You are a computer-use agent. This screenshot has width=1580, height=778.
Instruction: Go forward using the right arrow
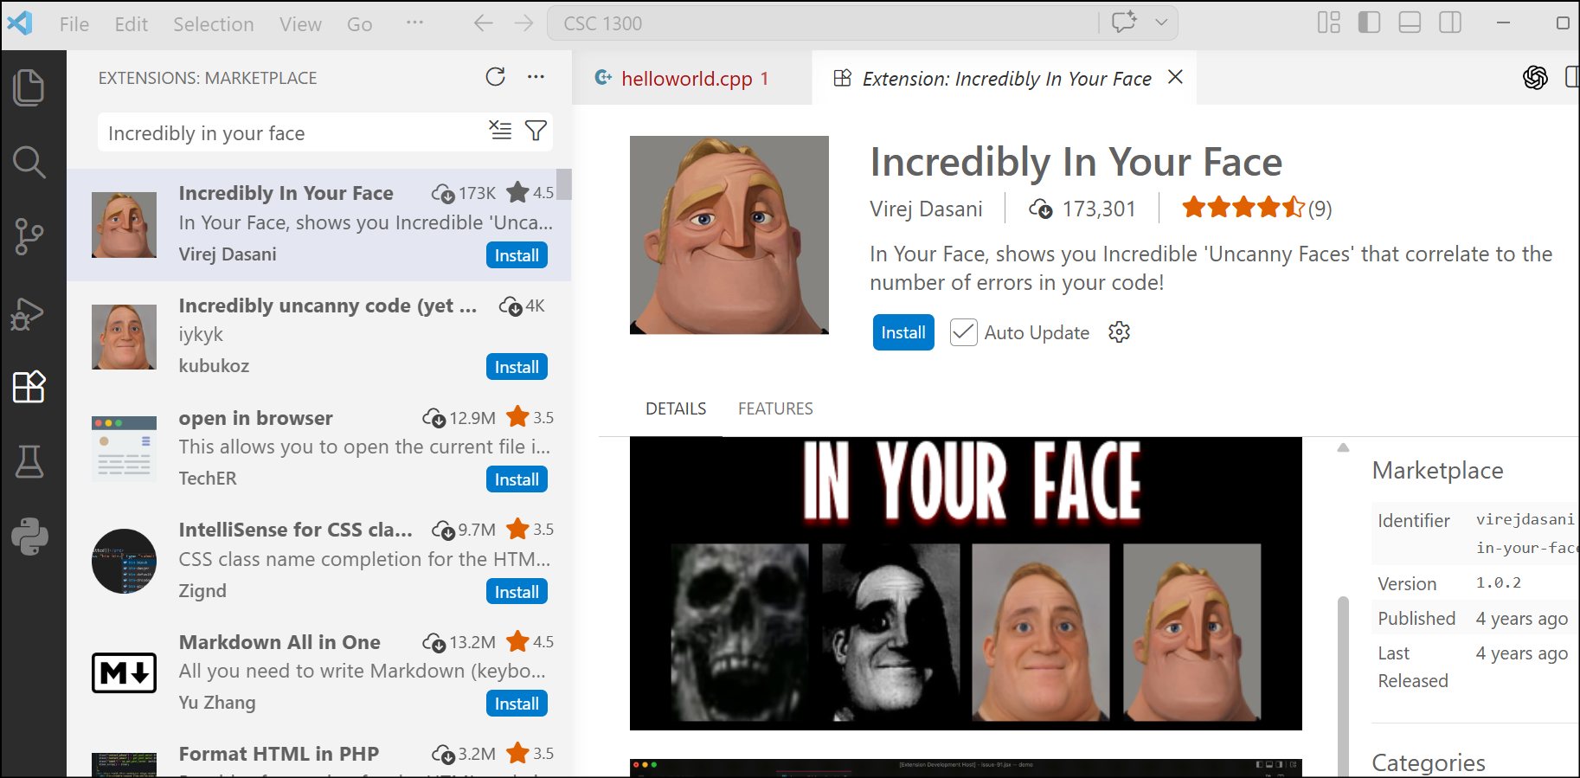click(523, 23)
